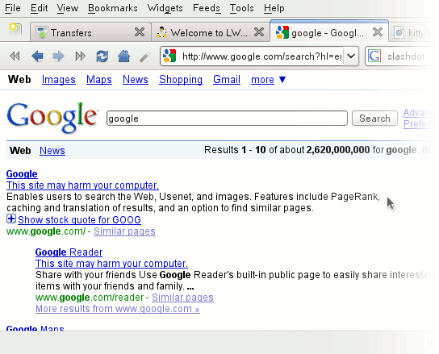Click Show stock quote for GOOG
439x354 pixels.
pos(79,220)
